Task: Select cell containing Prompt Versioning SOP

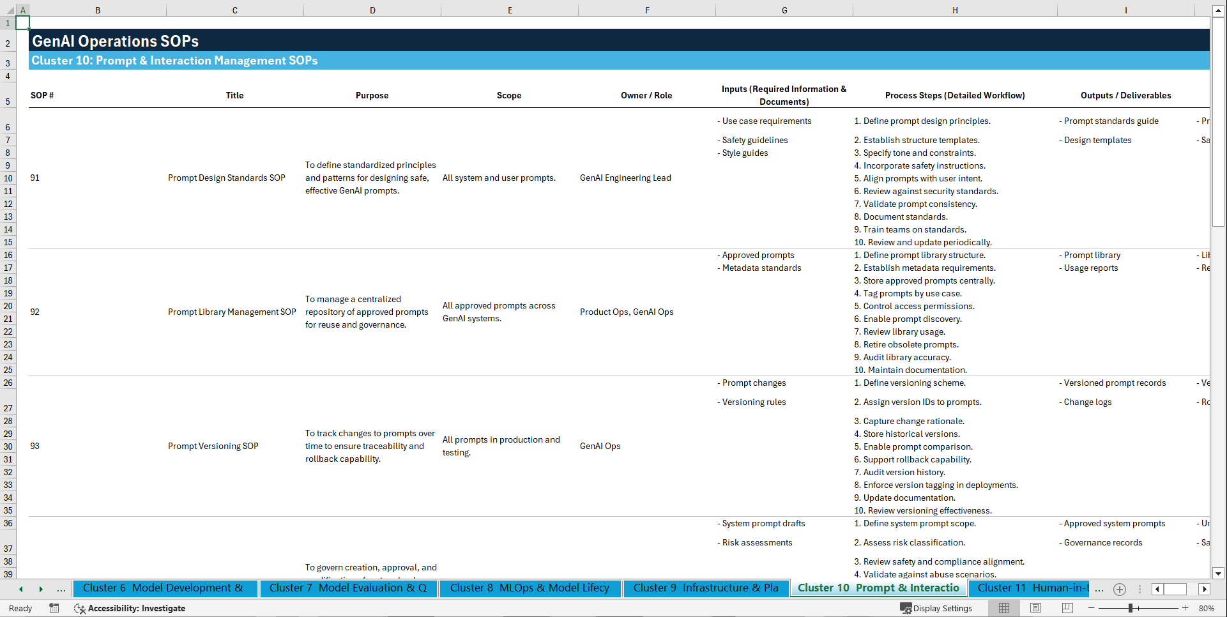Action: (x=213, y=446)
